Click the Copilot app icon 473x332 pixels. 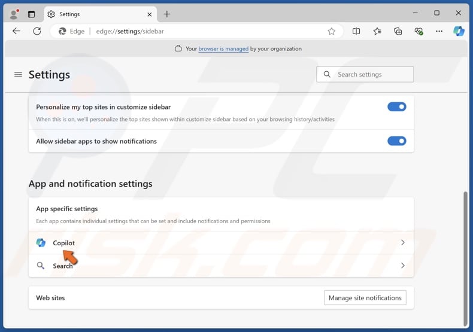click(x=41, y=242)
